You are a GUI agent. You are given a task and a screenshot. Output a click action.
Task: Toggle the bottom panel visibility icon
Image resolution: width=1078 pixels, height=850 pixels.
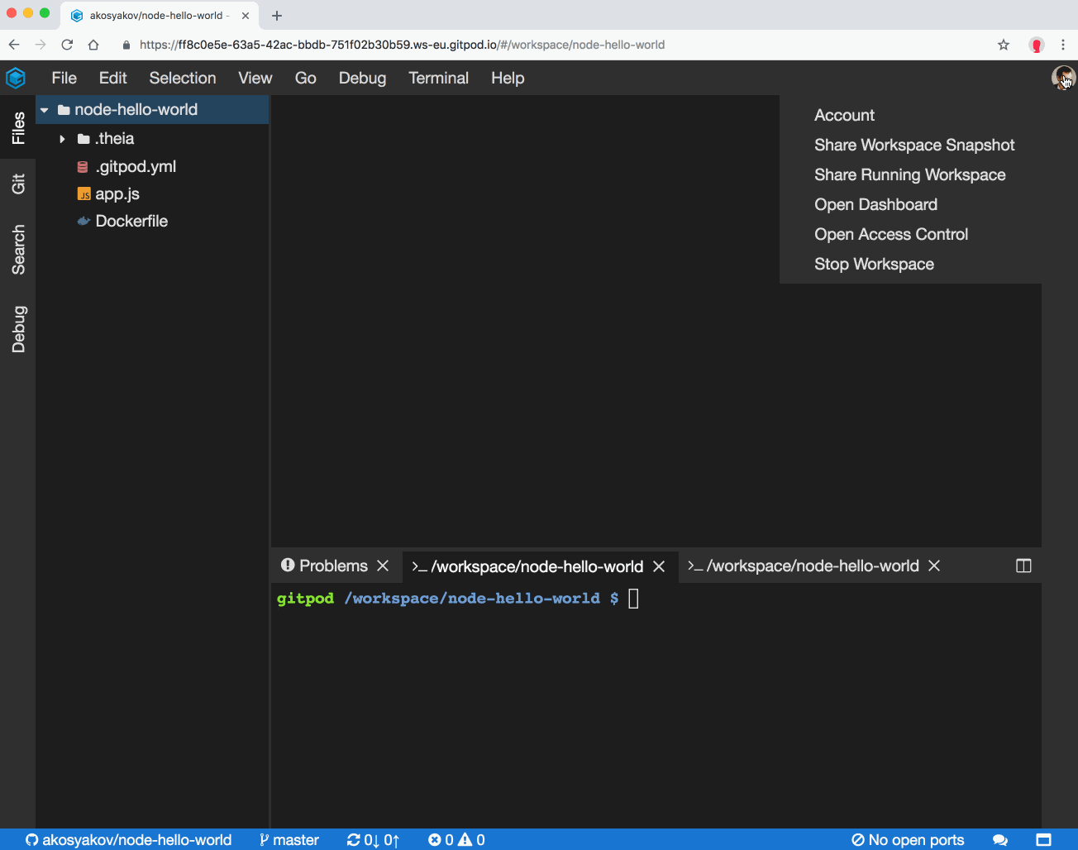[x=1043, y=839]
